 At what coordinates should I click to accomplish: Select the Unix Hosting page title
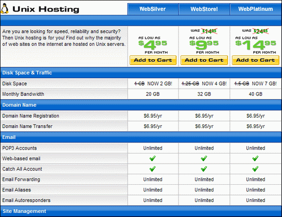click(46, 9)
